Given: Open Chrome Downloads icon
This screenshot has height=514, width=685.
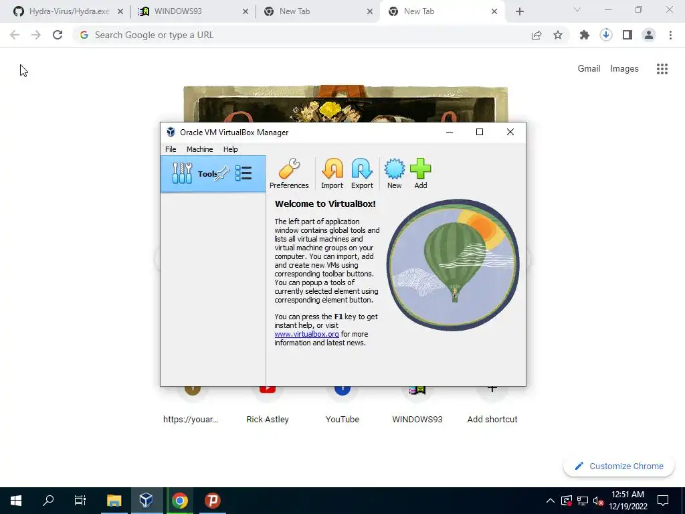Looking at the screenshot, I should [605, 35].
